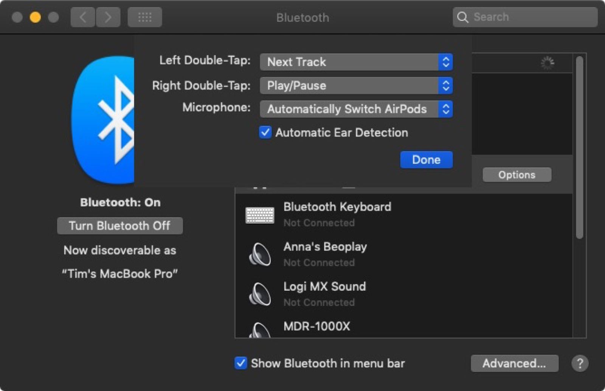The image size is (605, 391).
Task: Click the forward navigation arrow
Action: [108, 17]
